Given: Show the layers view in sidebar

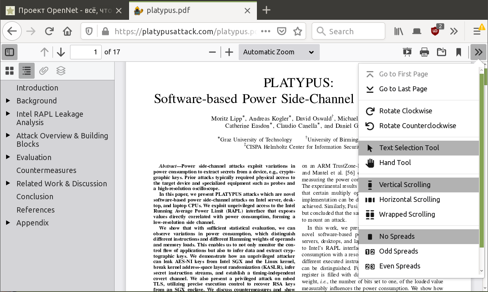Looking at the screenshot, I should [61, 71].
